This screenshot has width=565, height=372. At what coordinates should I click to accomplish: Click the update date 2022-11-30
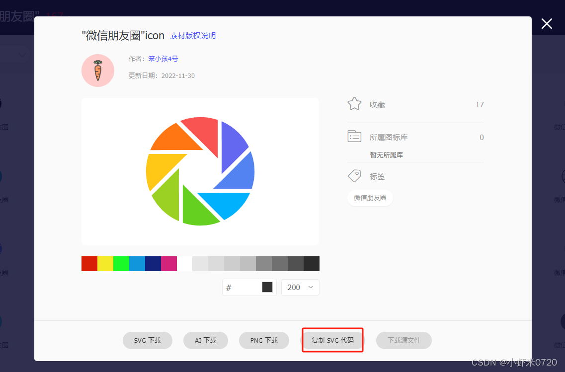point(178,75)
